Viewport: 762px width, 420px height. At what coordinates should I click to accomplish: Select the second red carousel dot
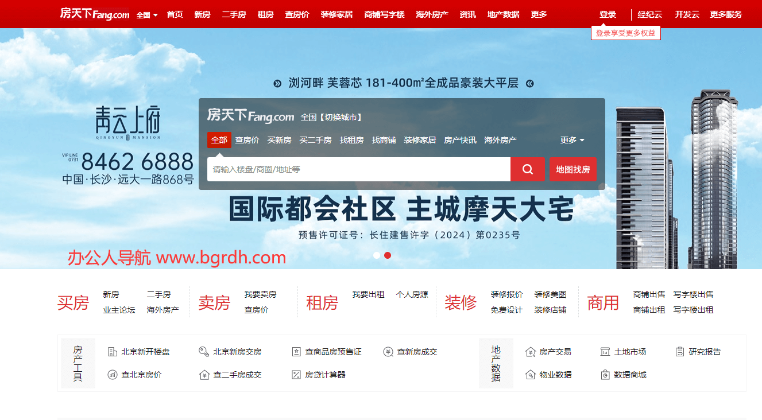[388, 255]
